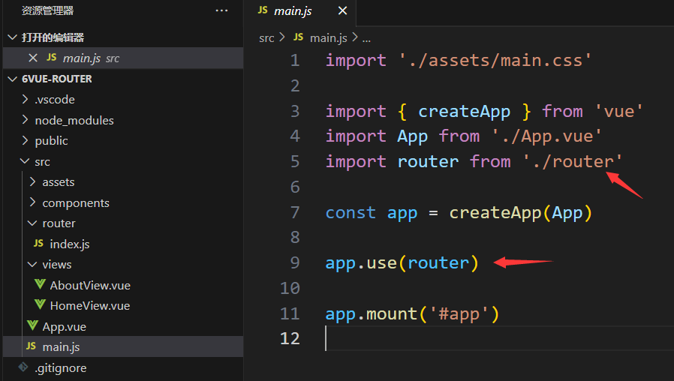Click the JS icon on the main.js tab
The width and height of the screenshot is (674, 381).
point(263,10)
